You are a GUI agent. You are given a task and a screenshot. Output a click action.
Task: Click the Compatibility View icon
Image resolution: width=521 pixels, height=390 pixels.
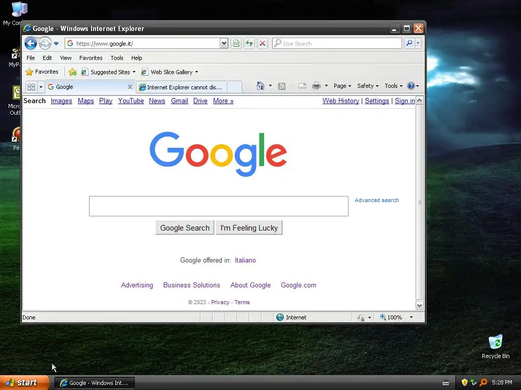click(236, 44)
